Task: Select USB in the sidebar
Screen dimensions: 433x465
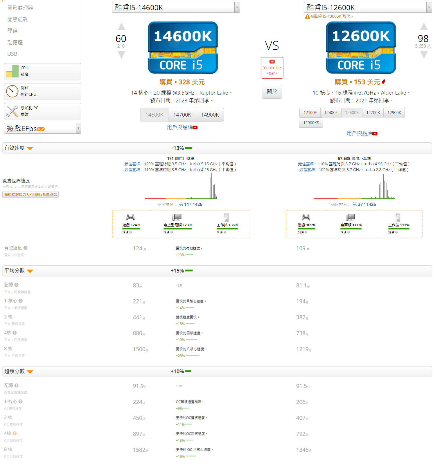Action: [x=12, y=54]
